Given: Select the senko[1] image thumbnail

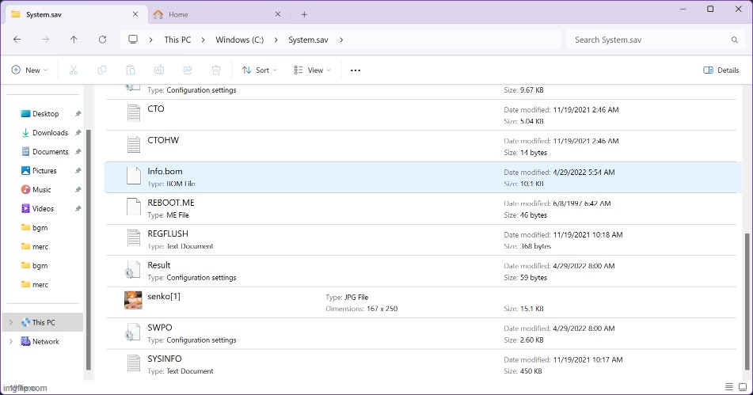Looking at the screenshot, I should (x=133, y=301).
